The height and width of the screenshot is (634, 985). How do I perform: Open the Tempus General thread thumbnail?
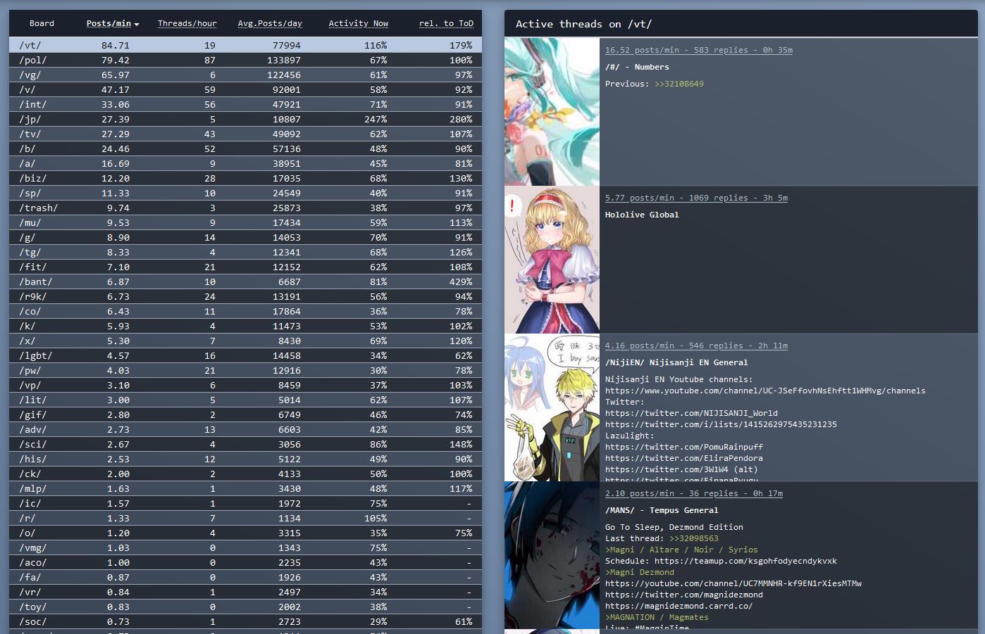[x=552, y=555]
